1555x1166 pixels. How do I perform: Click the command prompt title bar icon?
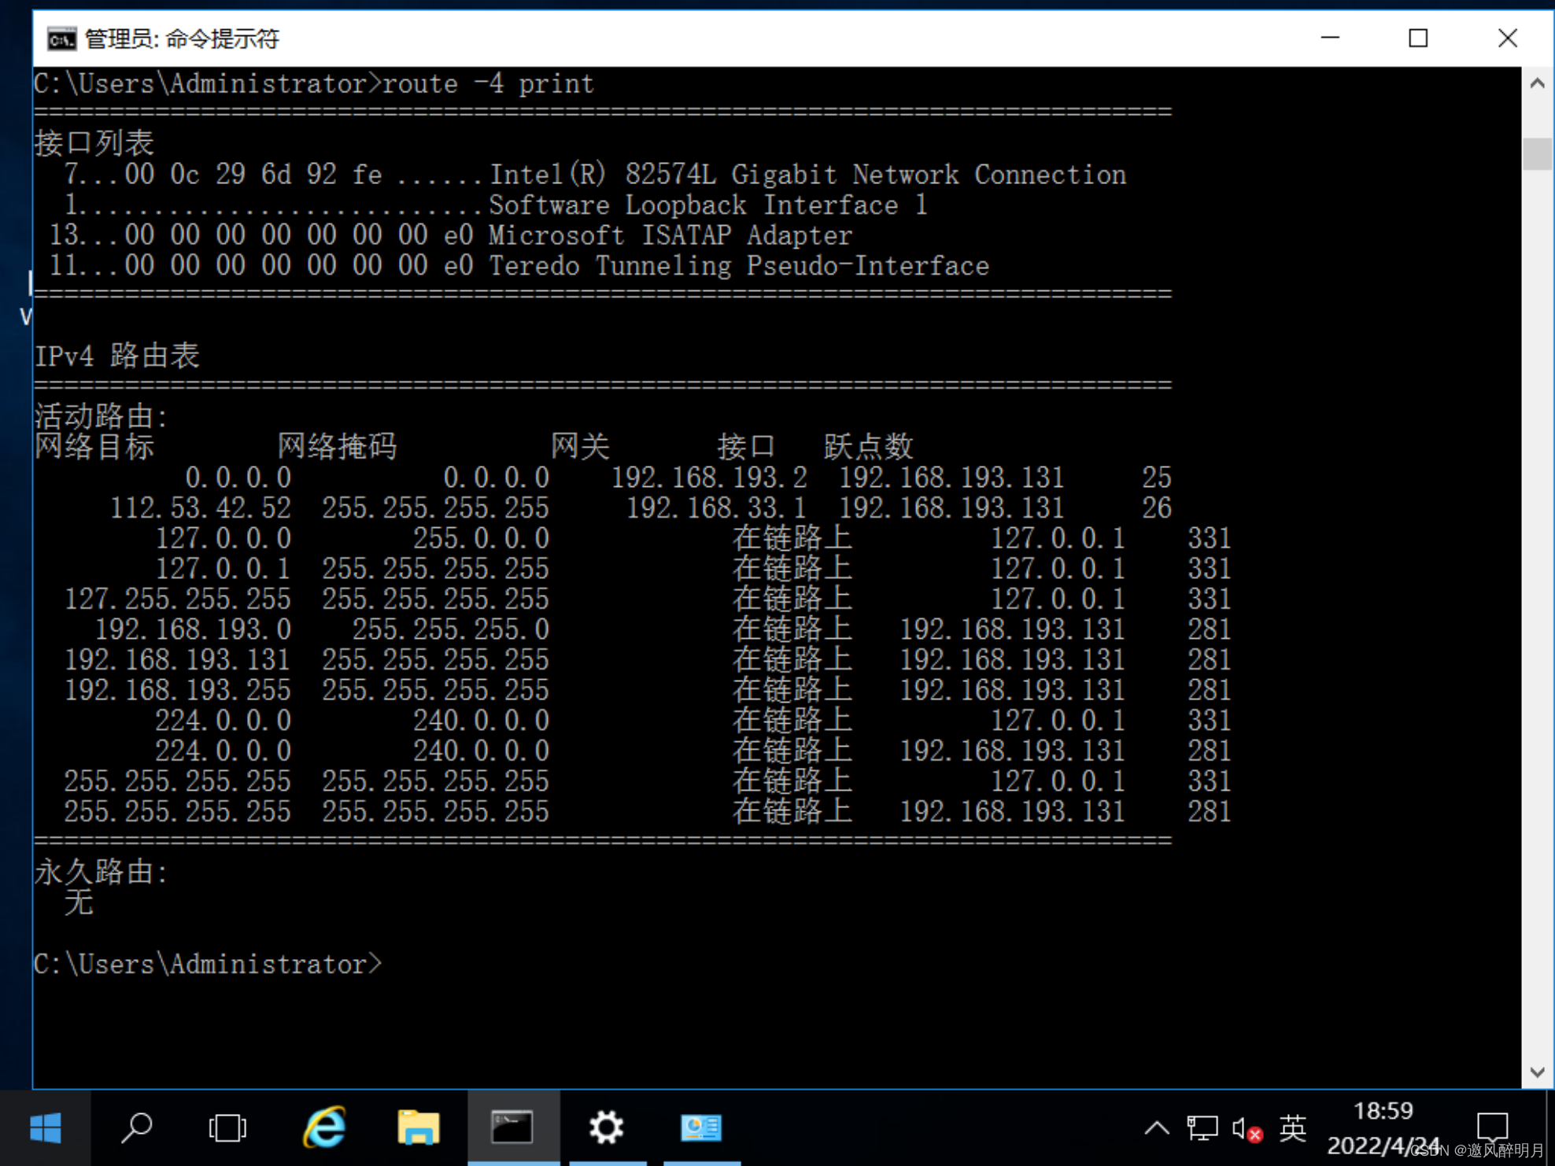click(61, 39)
